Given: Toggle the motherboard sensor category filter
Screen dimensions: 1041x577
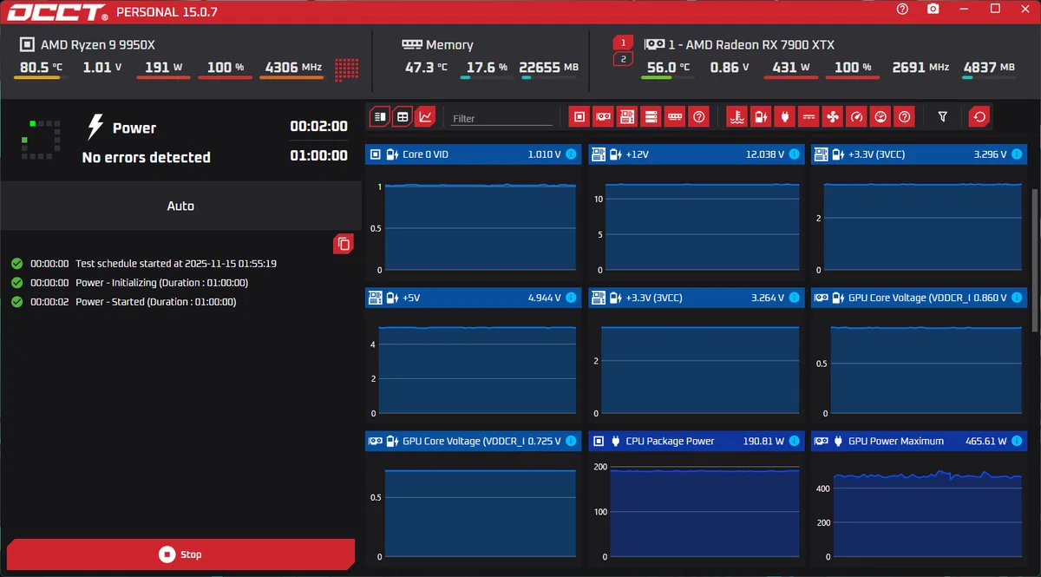Looking at the screenshot, I should tap(627, 116).
